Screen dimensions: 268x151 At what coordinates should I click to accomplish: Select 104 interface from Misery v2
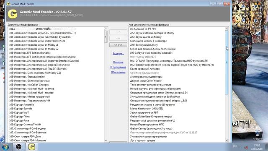[x=33, y=49]
